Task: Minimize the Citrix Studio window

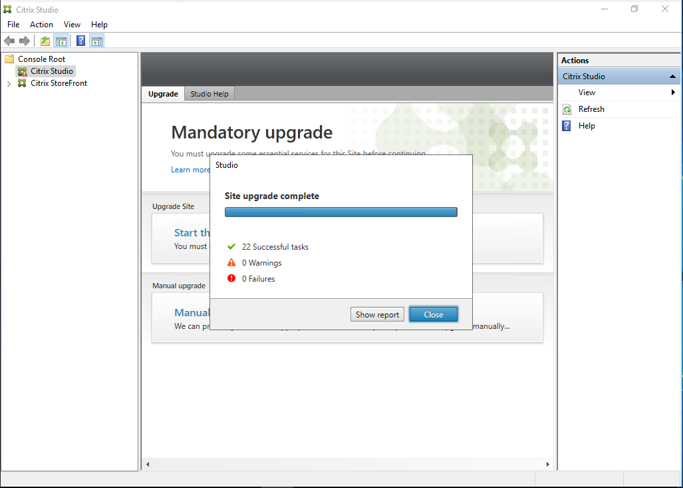Action: coord(604,9)
